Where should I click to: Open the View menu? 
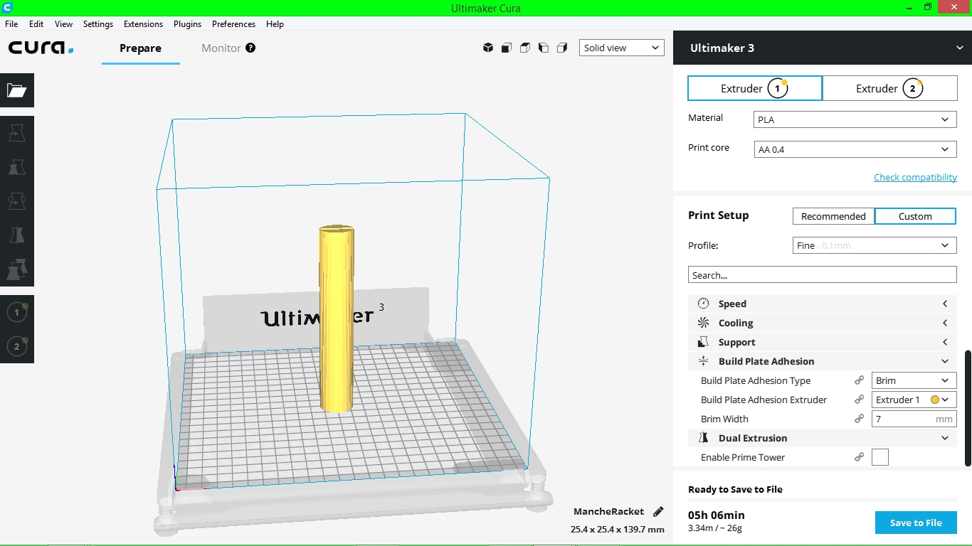click(x=63, y=23)
